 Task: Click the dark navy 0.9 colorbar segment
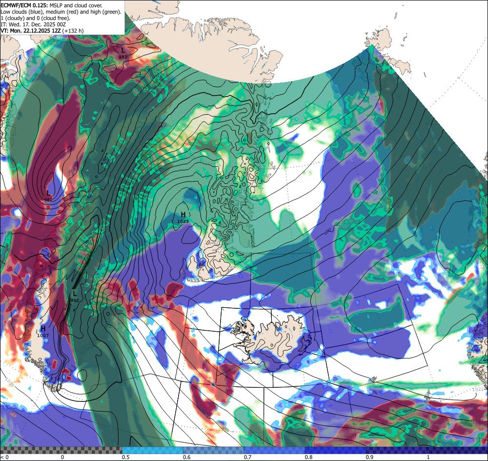click(x=396, y=450)
